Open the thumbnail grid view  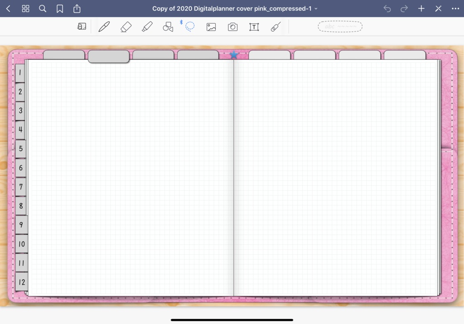point(26,9)
